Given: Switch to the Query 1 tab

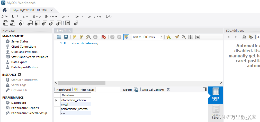Looking at the screenshot, I should tap(61, 31).
